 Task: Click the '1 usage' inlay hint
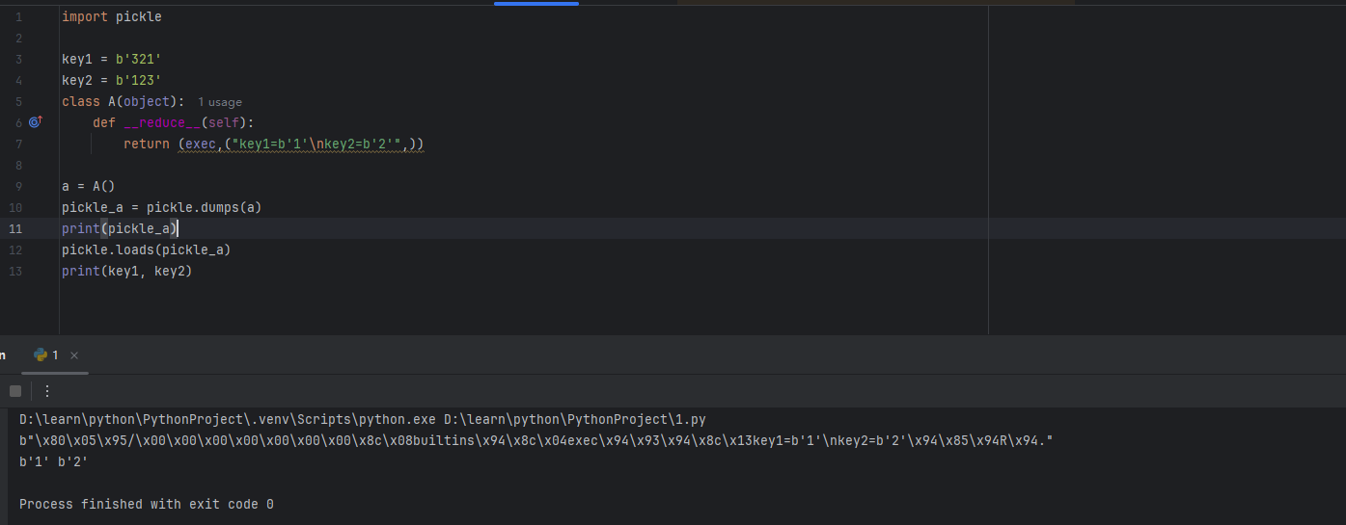coord(220,102)
